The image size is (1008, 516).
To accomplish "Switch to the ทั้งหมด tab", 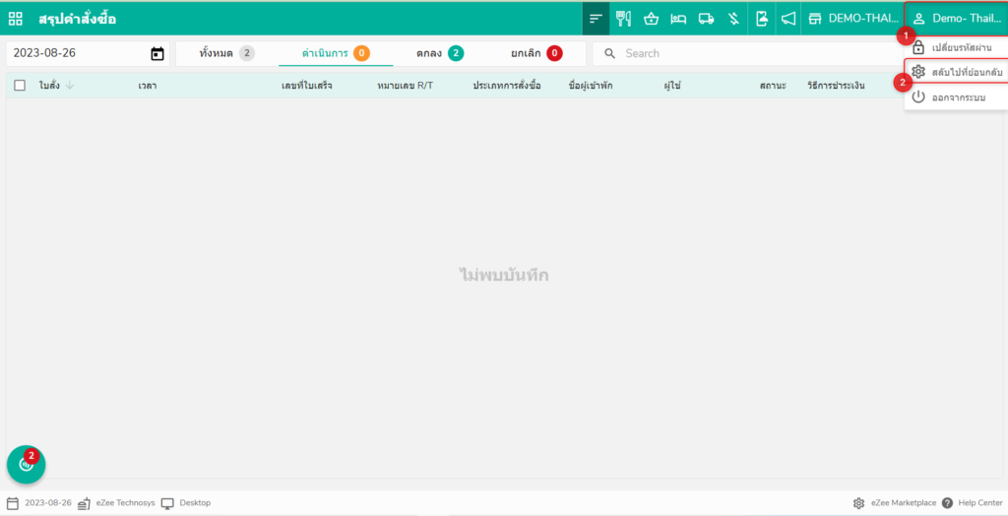I will (x=227, y=53).
